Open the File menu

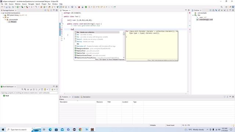(x=2, y=4)
